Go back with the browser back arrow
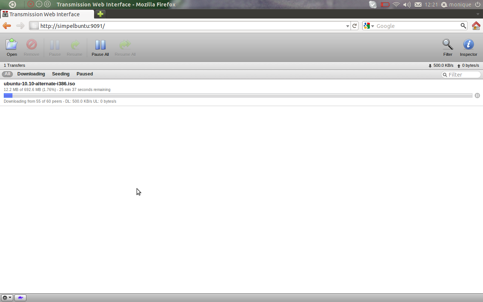The width and height of the screenshot is (483, 302). click(x=7, y=26)
